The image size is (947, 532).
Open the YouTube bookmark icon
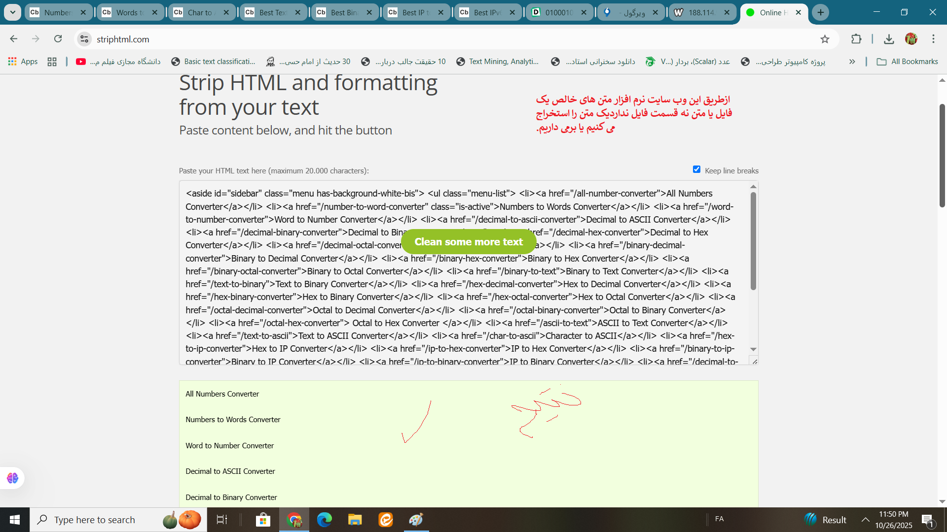tap(80, 61)
